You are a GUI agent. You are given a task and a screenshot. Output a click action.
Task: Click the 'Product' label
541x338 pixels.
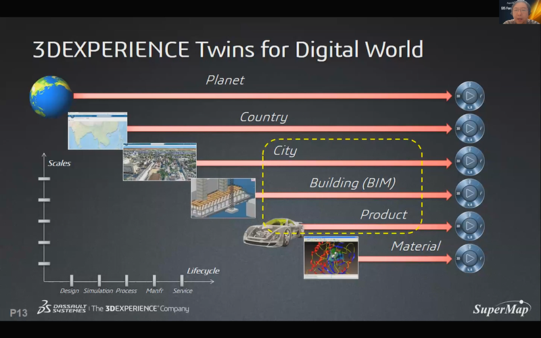point(383,214)
